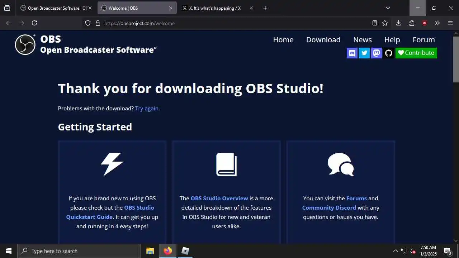Switch to the X. It's what's happening tab
This screenshot has width=459, height=258.
coord(217,8)
